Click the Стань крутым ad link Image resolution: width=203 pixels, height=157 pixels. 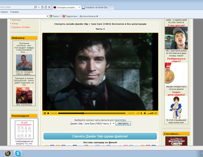[x=176, y=25]
